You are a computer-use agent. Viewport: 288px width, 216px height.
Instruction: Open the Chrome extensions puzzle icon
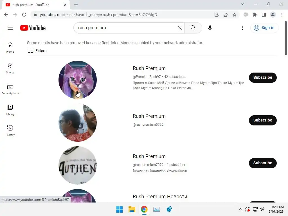[255, 15]
